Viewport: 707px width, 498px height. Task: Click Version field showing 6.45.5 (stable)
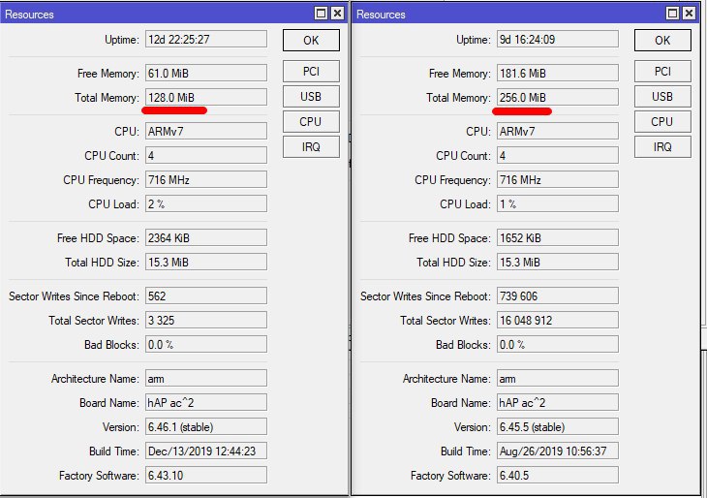click(557, 426)
